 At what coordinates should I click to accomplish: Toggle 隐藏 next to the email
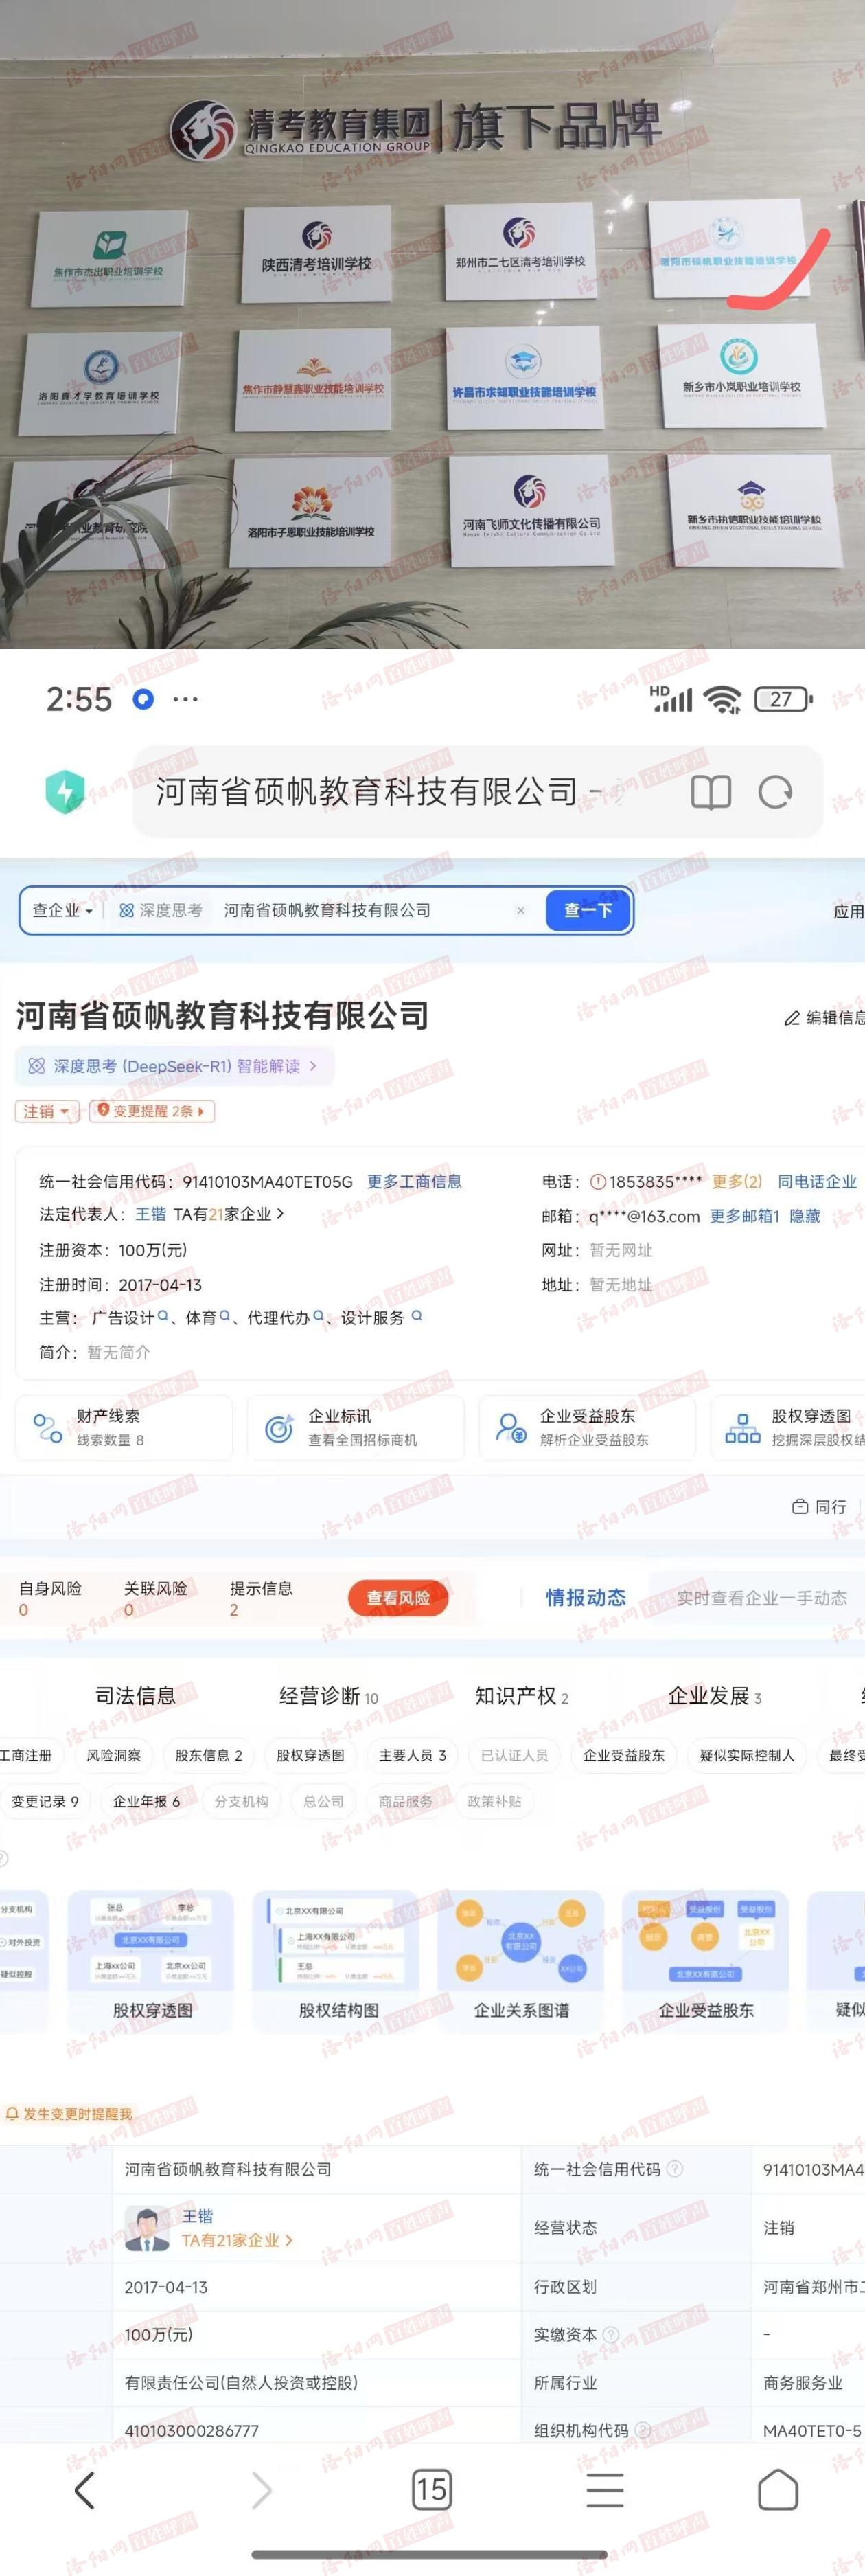(x=805, y=1216)
